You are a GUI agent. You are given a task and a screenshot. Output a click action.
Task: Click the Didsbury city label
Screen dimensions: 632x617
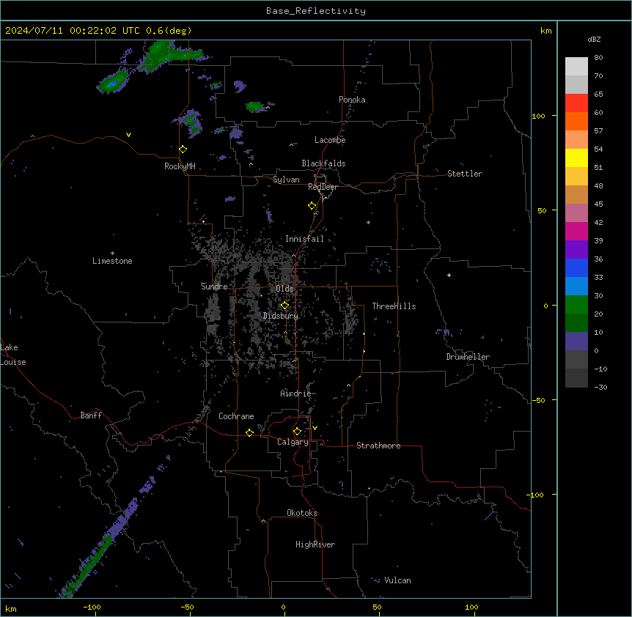(x=281, y=316)
